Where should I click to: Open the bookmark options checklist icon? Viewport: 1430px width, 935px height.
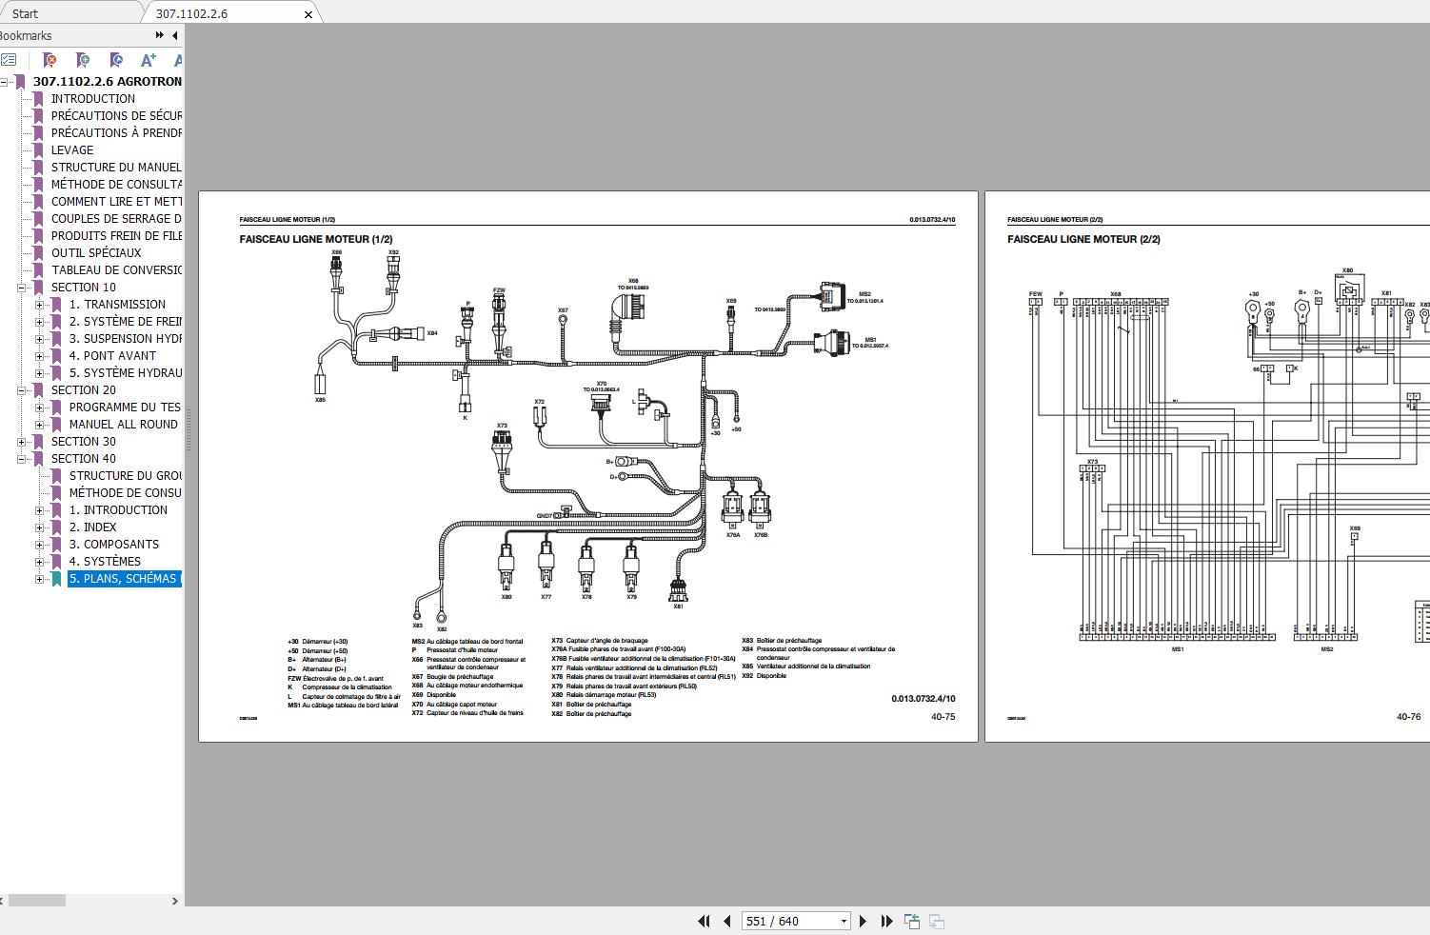(x=9, y=60)
